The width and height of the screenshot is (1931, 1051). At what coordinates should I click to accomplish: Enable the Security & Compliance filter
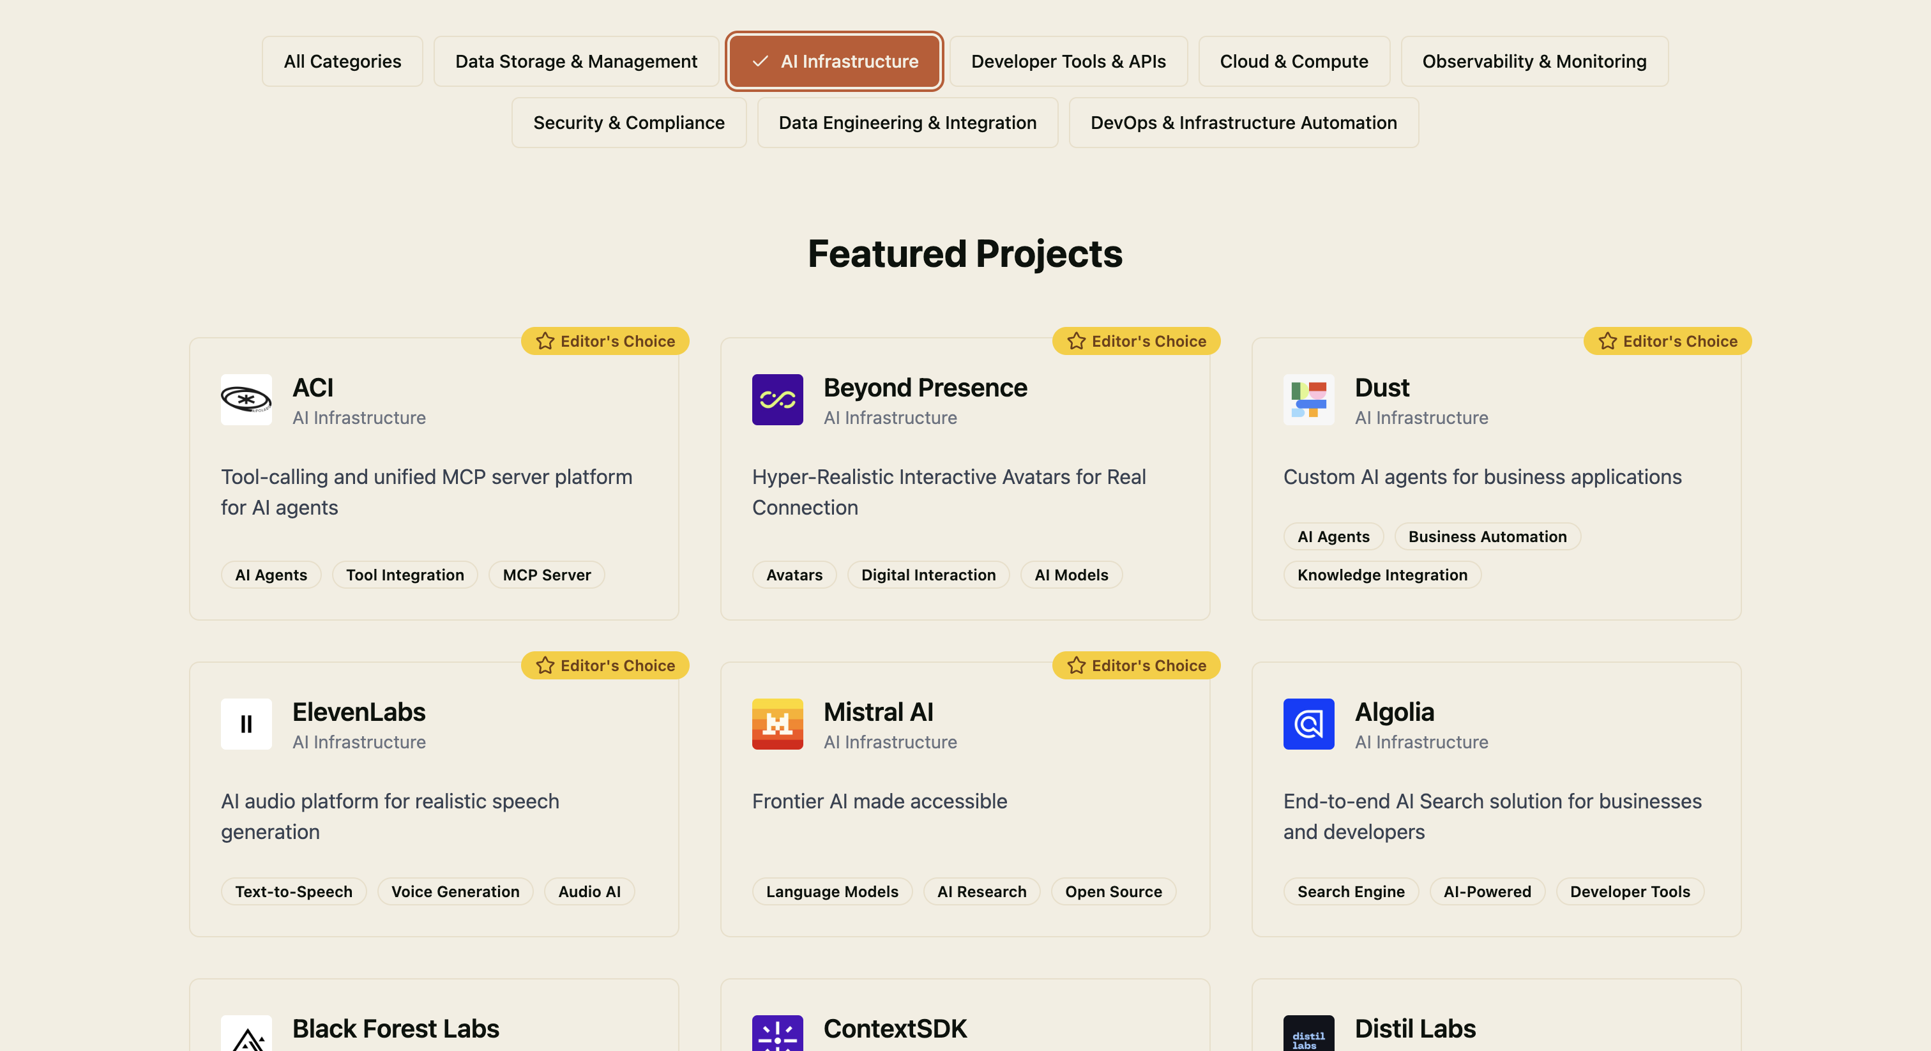pyautogui.click(x=628, y=123)
